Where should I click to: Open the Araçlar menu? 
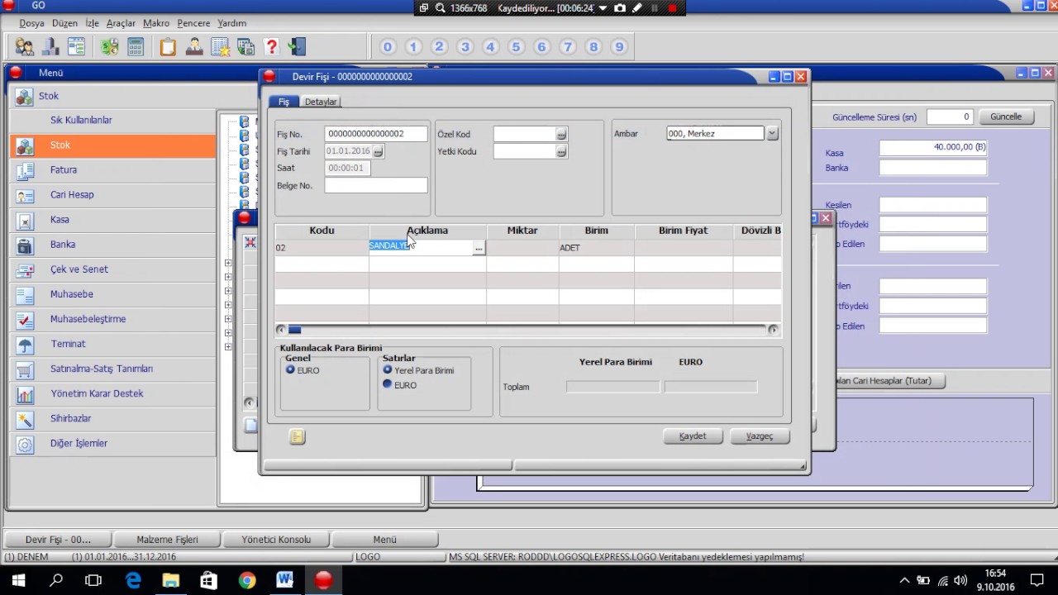pos(121,23)
